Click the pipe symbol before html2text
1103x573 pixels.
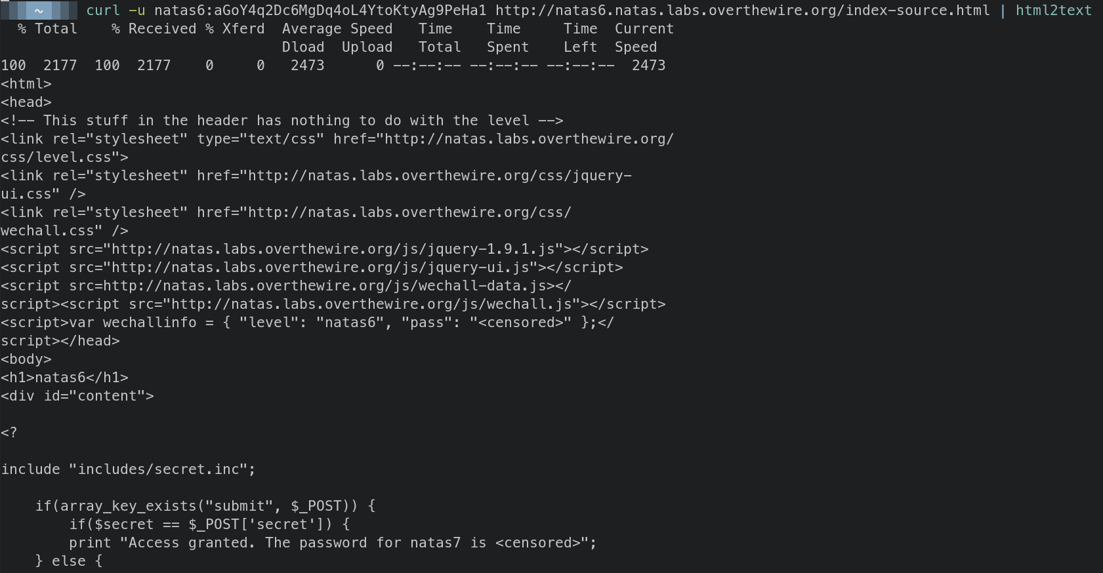(1003, 10)
